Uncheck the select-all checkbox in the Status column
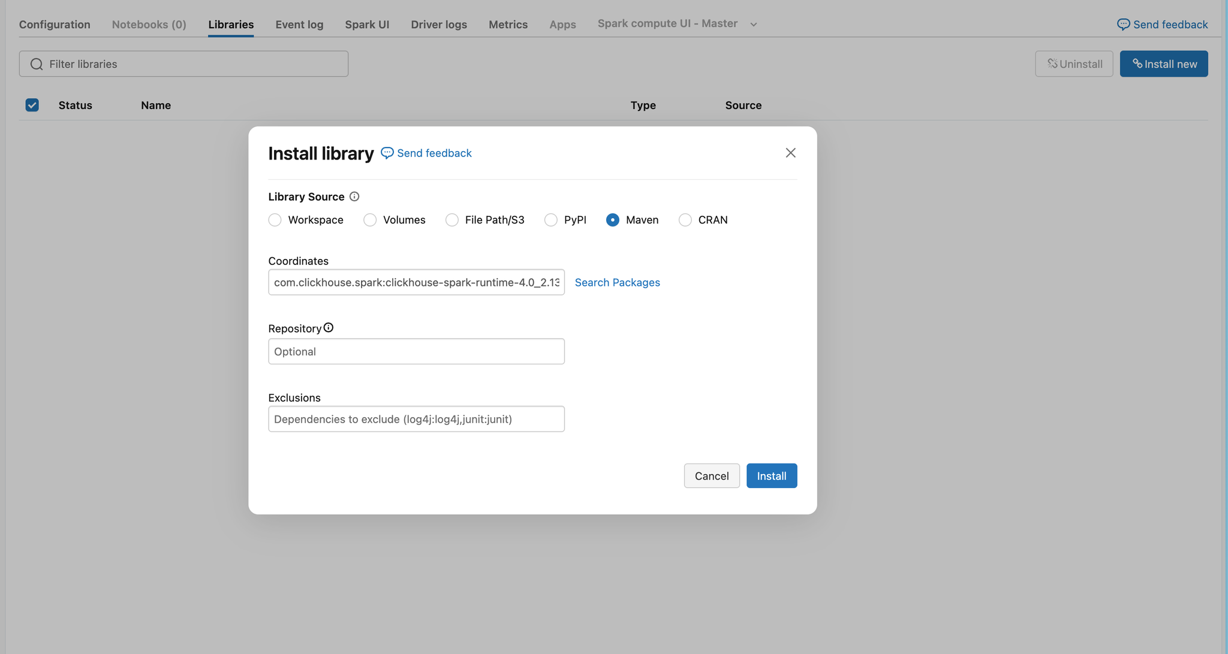Viewport: 1228px width, 654px height. click(x=31, y=105)
